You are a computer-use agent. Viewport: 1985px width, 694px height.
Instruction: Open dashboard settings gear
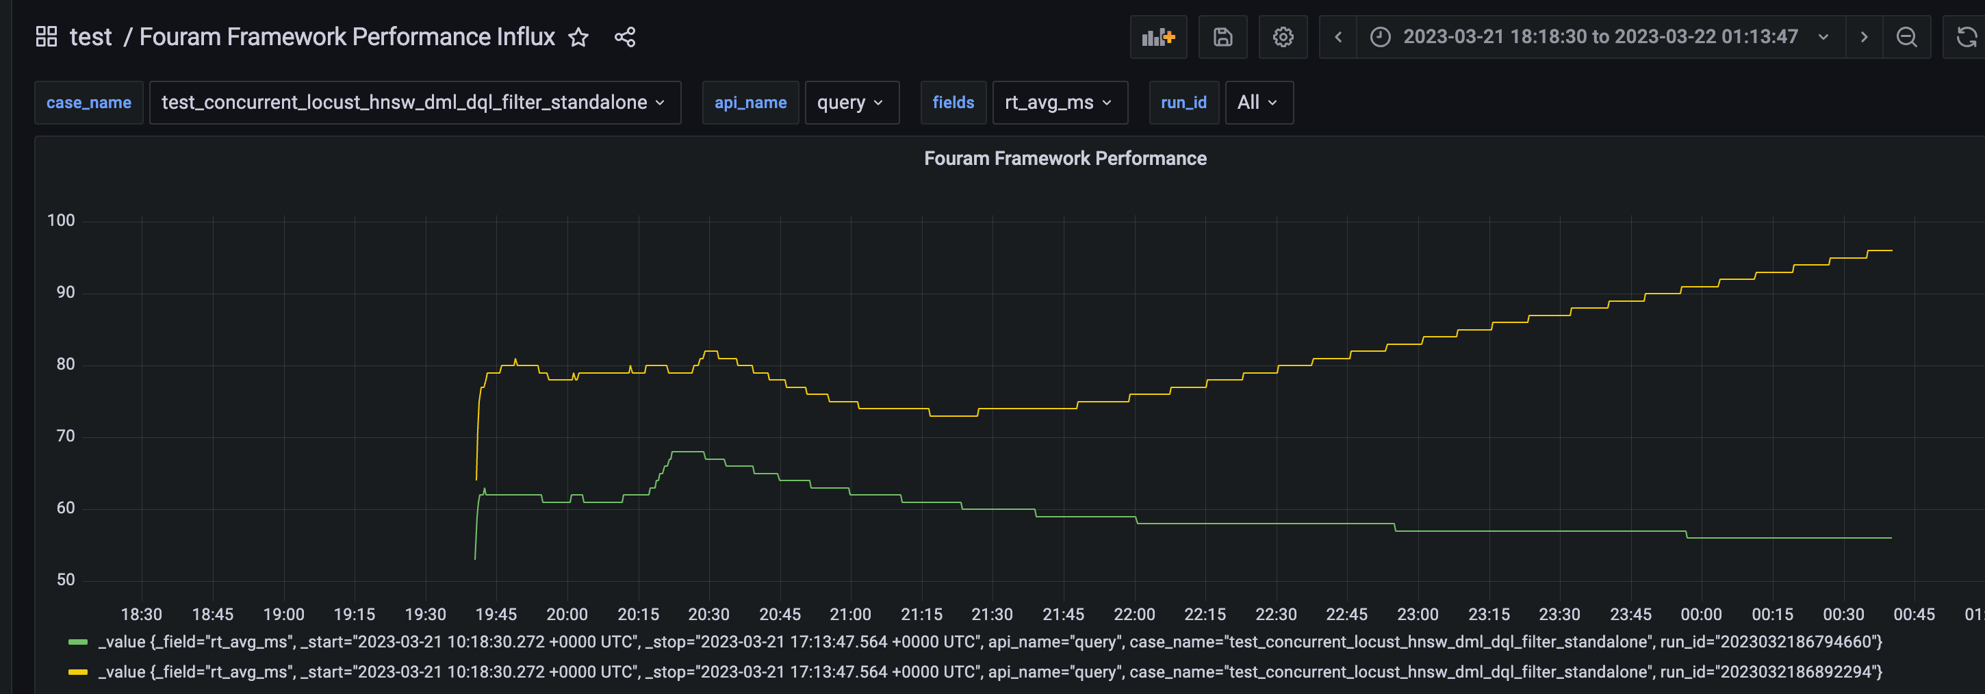tap(1282, 36)
